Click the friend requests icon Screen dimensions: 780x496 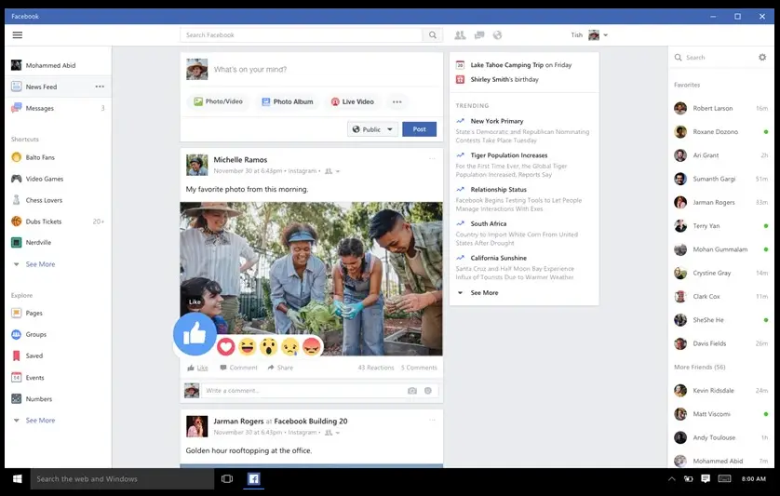pyautogui.click(x=460, y=35)
